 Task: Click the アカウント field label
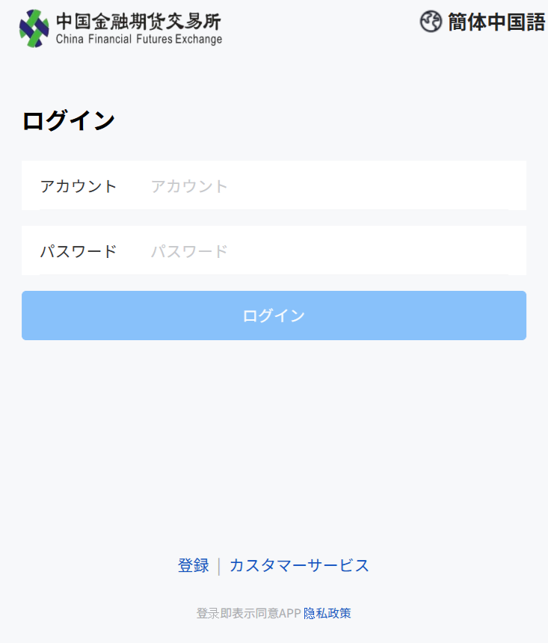click(x=78, y=186)
